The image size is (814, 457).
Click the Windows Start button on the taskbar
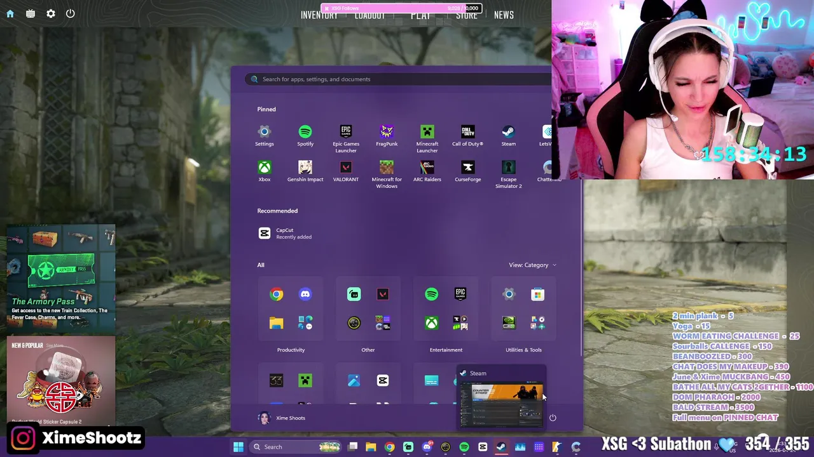pos(238,447)
